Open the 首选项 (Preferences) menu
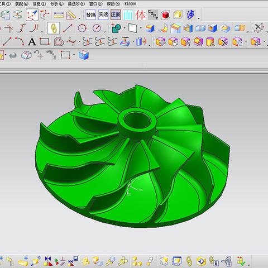 [x=76, y=4]
